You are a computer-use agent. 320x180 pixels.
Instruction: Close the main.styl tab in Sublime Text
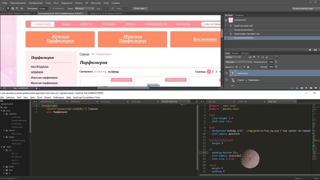(294, 101)
